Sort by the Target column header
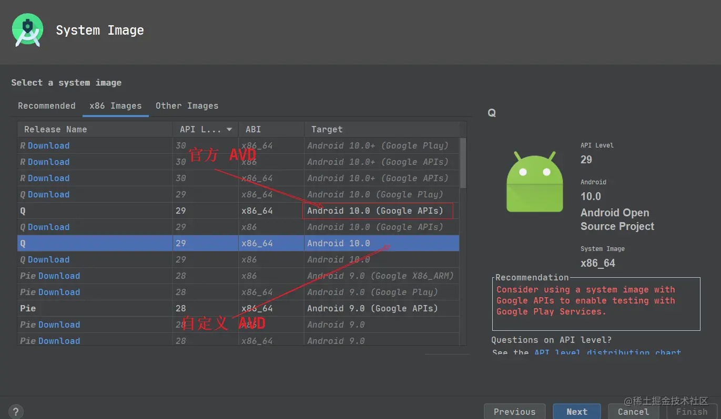This screenshot has width=721, height=419. coord(381,129)
